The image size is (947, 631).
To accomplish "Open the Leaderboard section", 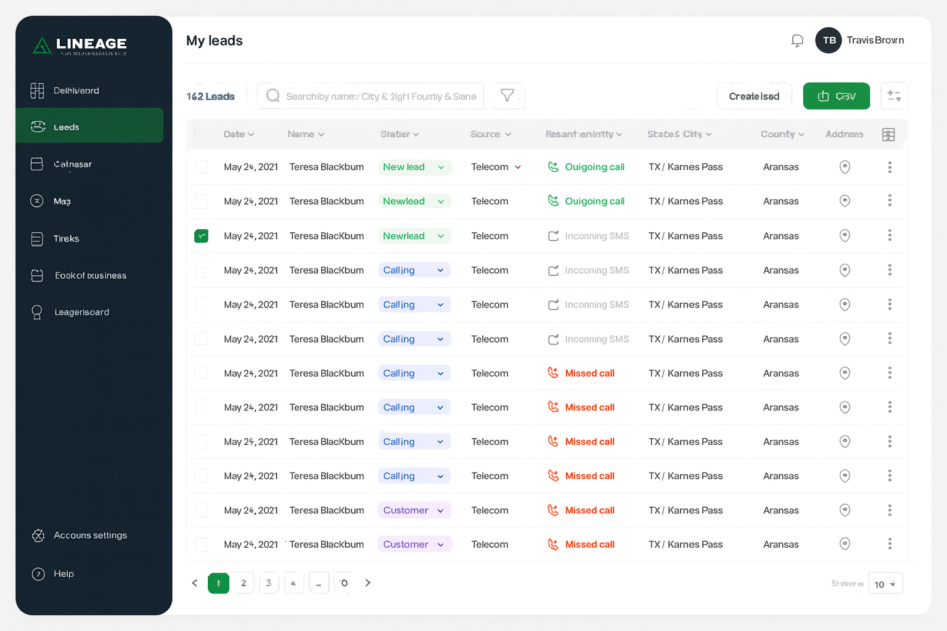I will [x=81, y=312].
